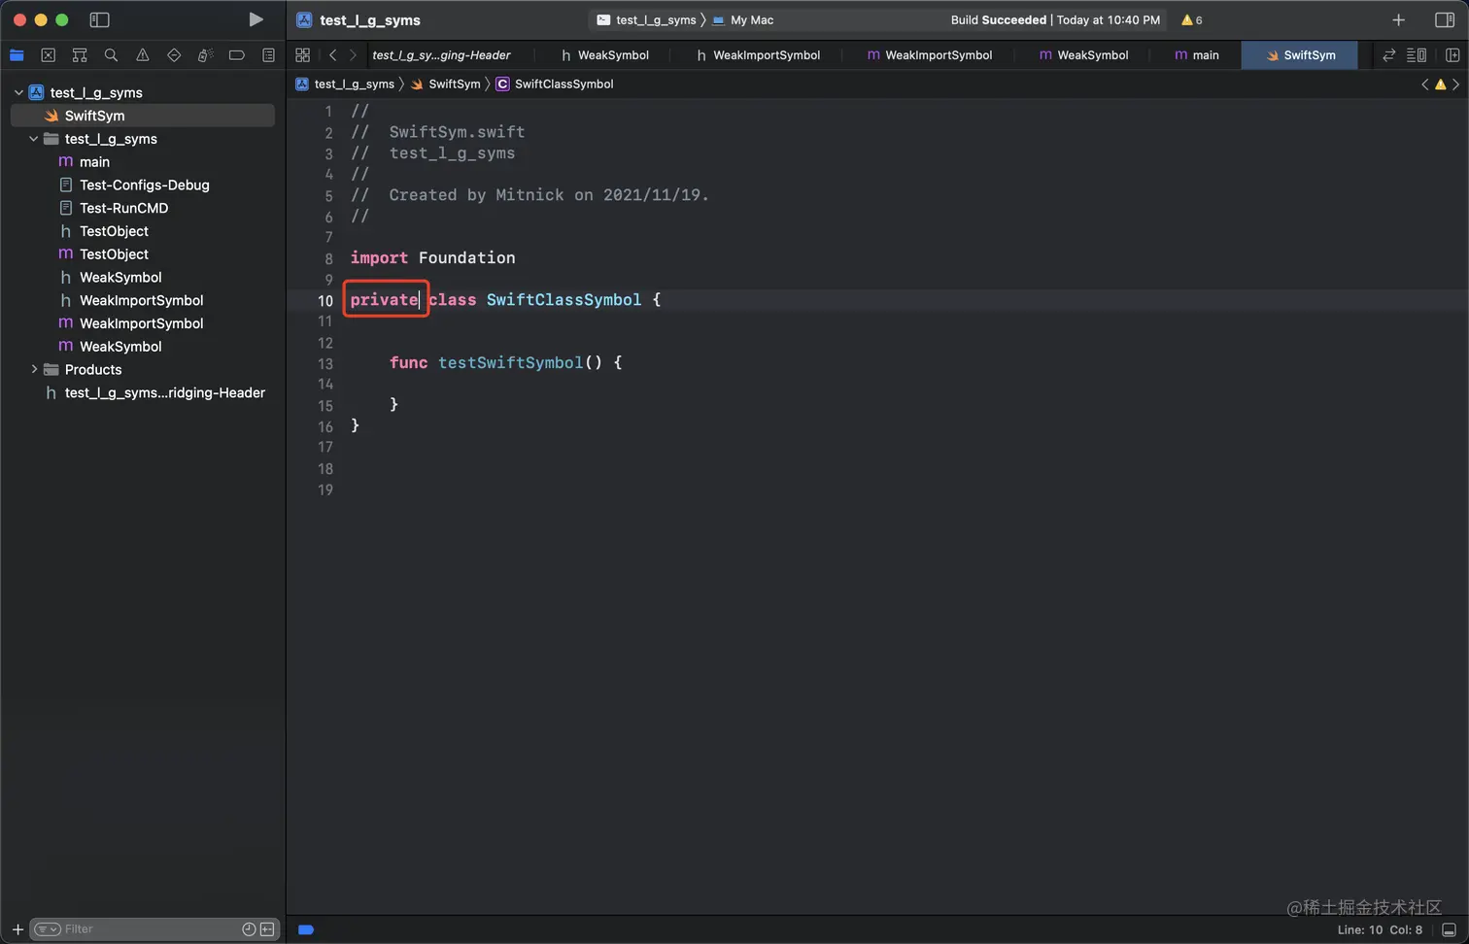Open WeakImportSymbol header in the navigator
This screenshot has width=1469, height=944.
142,300
